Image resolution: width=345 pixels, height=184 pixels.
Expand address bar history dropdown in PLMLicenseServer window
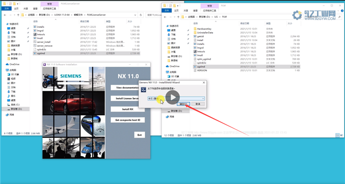(x=135, y=15)
